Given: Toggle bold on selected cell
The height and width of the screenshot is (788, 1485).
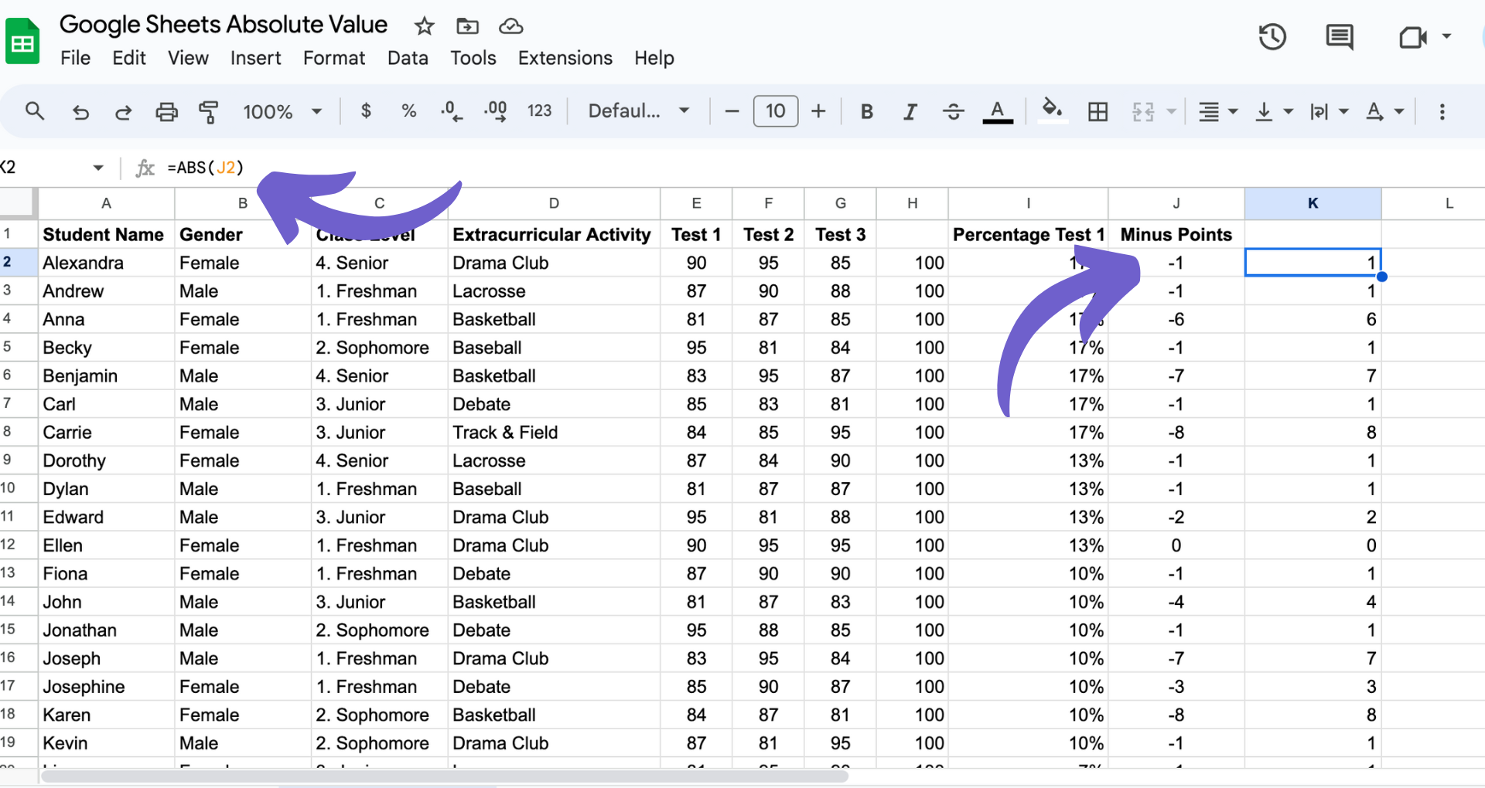Looking at the screenshot, I should click(x=866, y=111).
